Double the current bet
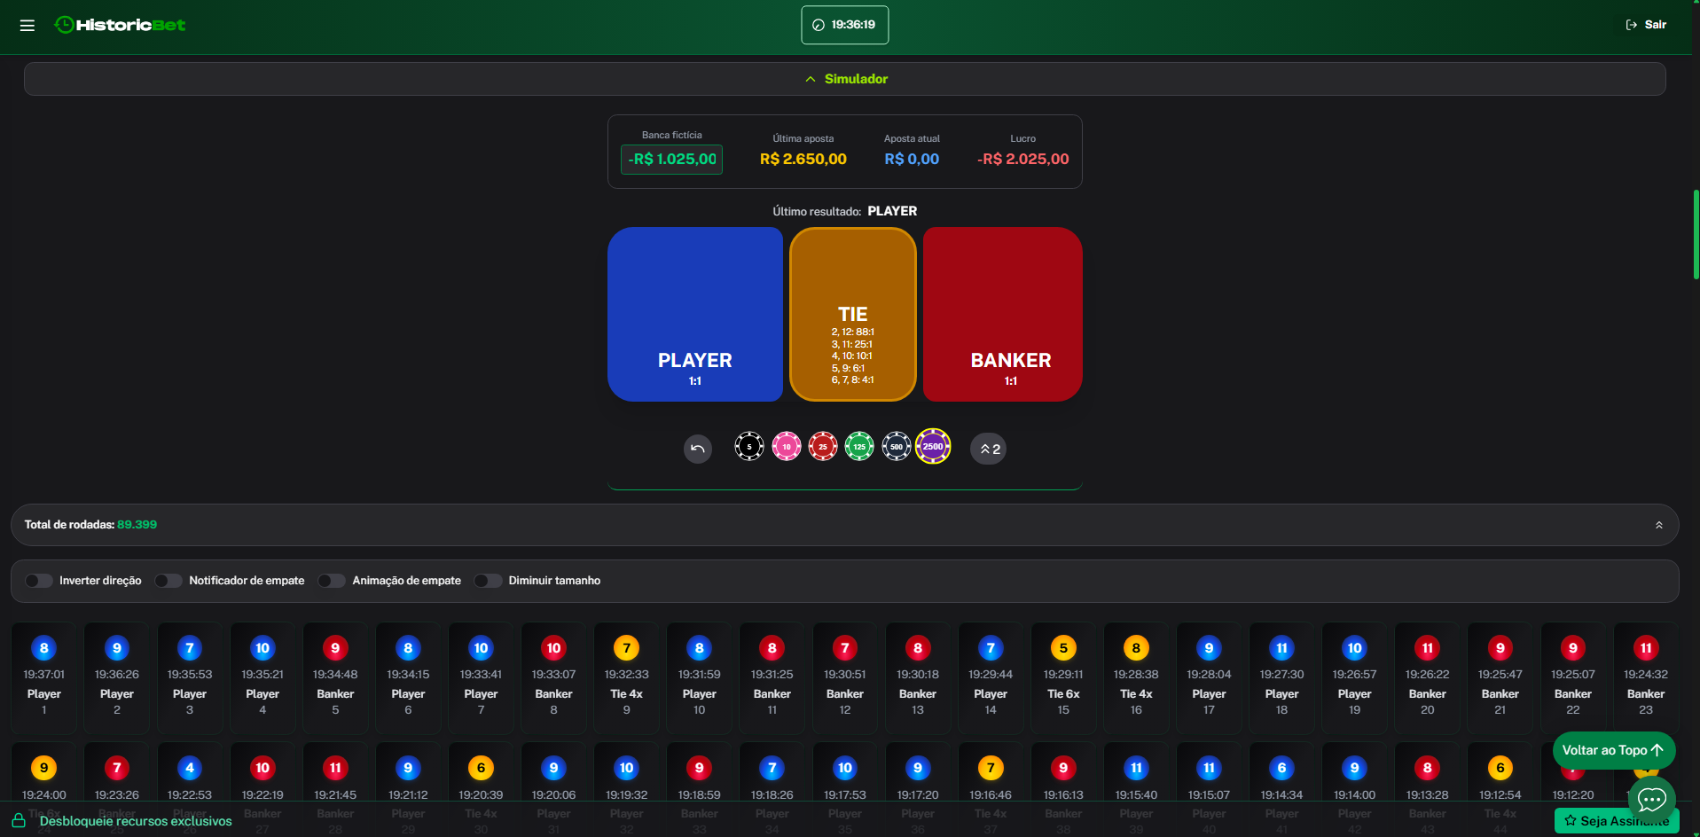 [989, 449]
